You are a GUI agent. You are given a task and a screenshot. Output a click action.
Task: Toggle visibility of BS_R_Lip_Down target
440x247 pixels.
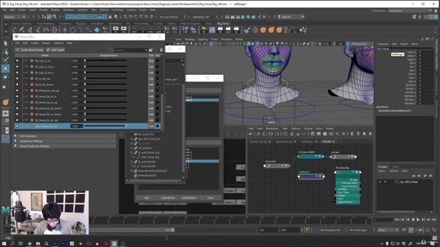click(17, 84)
